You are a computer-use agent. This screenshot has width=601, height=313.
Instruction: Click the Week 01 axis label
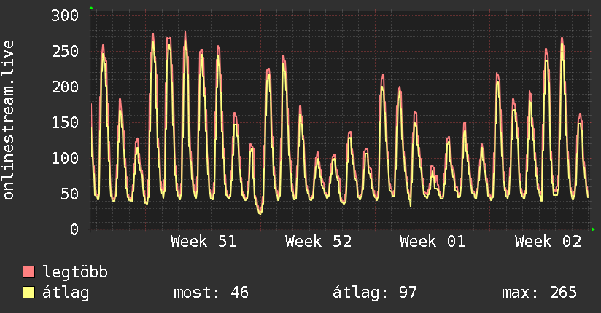pyautogui.click(x=433, y=242)
